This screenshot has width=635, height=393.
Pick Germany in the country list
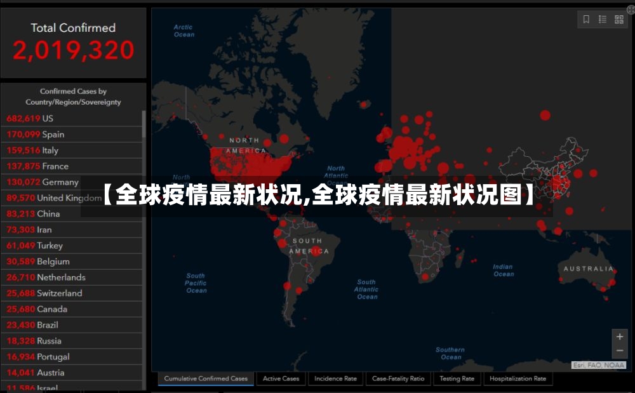72,182
